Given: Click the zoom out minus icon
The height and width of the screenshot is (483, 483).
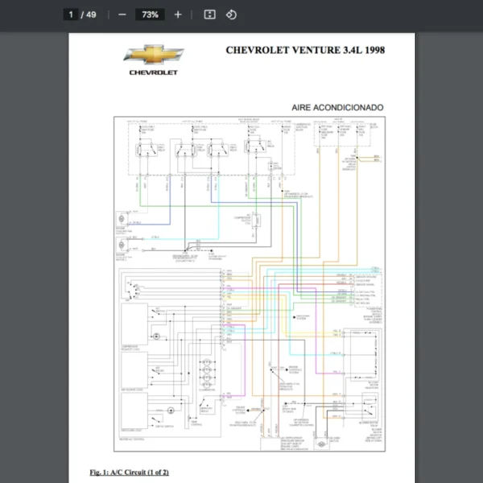Looking at the screenshot, I should click(x=122, y=14).
